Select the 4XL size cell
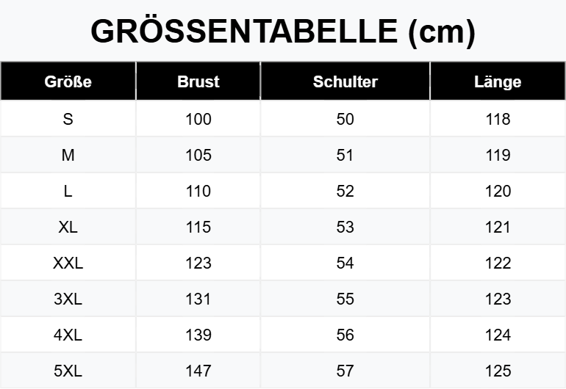 (68, 335)
